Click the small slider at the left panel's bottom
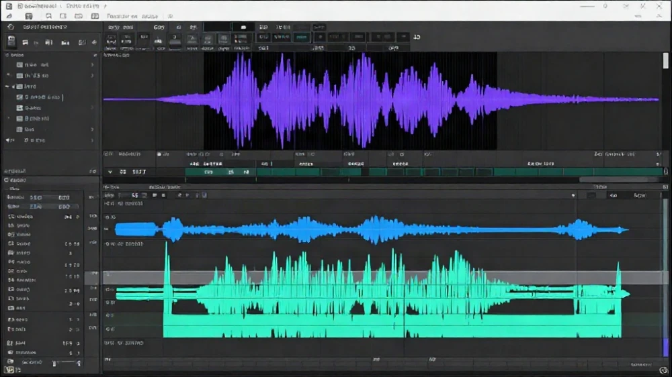Image resolution: width=672 pixels, height=377 pixels. coord(67,363)
